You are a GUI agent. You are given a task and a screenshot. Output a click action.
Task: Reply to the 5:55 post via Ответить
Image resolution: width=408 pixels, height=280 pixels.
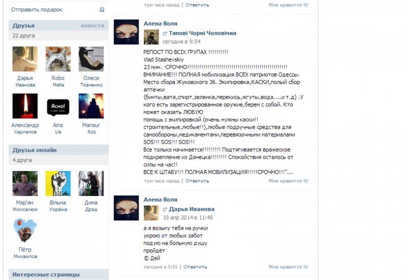point(195,267)
